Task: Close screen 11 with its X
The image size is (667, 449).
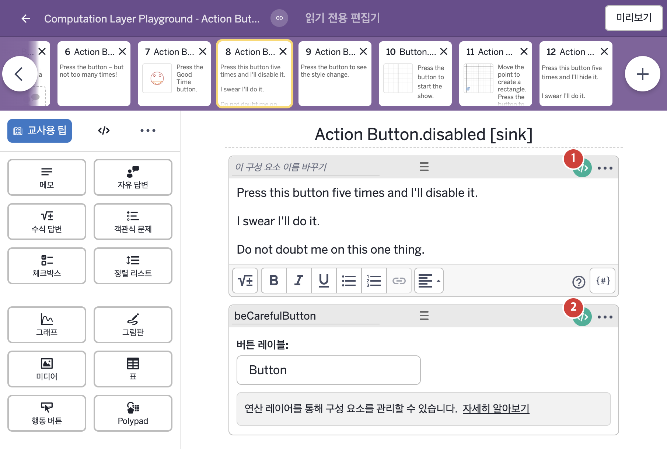Action: (524, 52)
